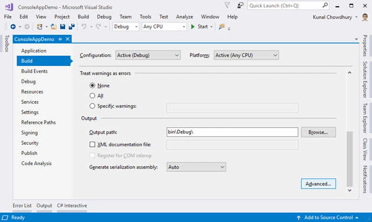Open the Signing properties page

[x=29, y=133]
